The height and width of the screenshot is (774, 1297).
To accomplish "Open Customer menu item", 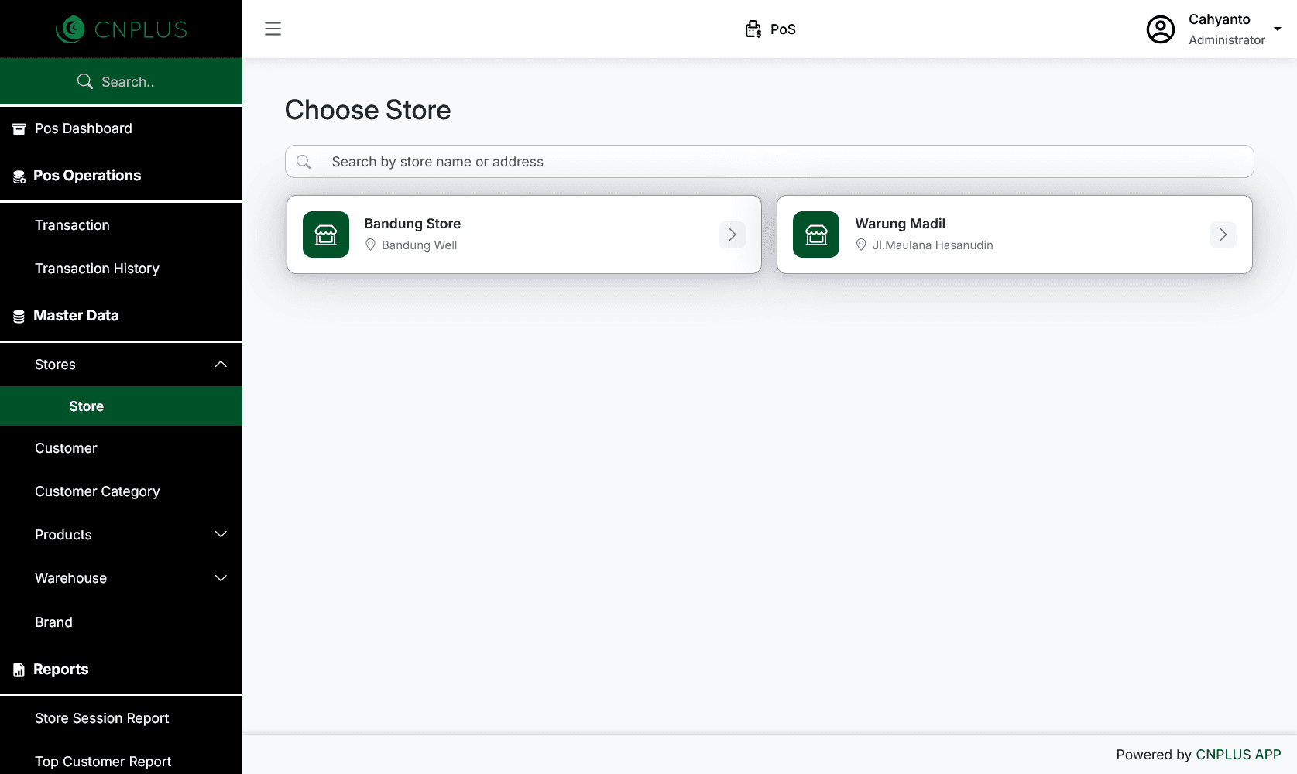I will coord(66,448).
